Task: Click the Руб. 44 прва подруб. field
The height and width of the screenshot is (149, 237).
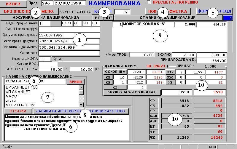Action: (x=69, y=29)
